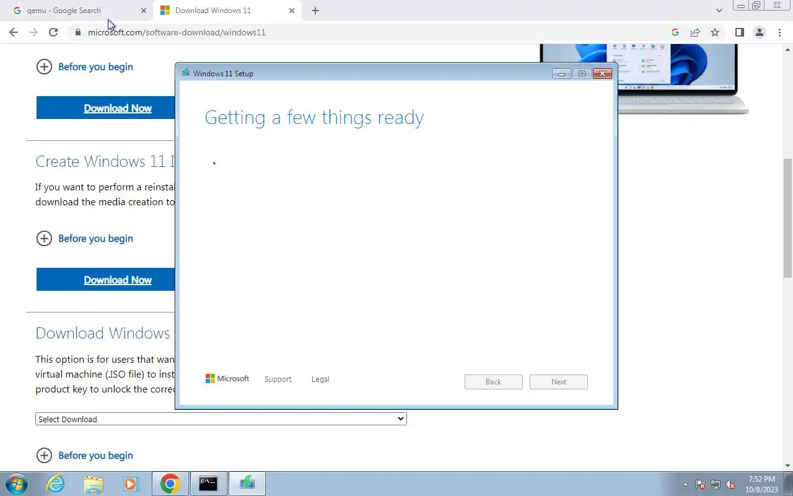Image resolution: width=793 pixels, height=496 pixels.
Task: Click the lower Download Now button
Action: [105, 280]
